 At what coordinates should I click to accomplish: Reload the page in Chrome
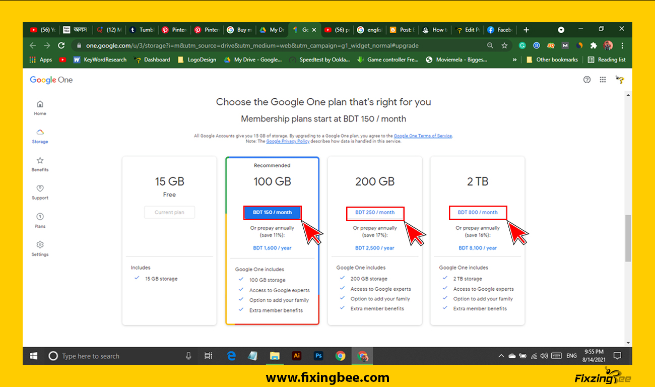[61, 45]
